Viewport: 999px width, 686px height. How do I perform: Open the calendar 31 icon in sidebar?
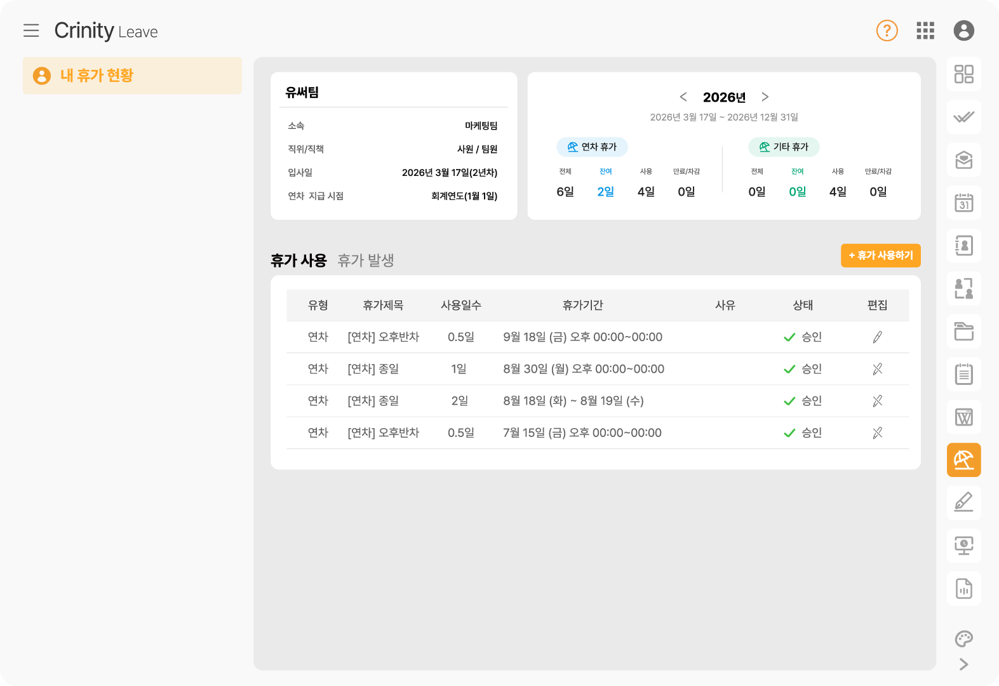[x=963, y=203]
